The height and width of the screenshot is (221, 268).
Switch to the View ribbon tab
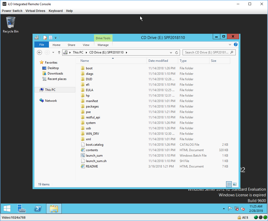click(86, 45)
